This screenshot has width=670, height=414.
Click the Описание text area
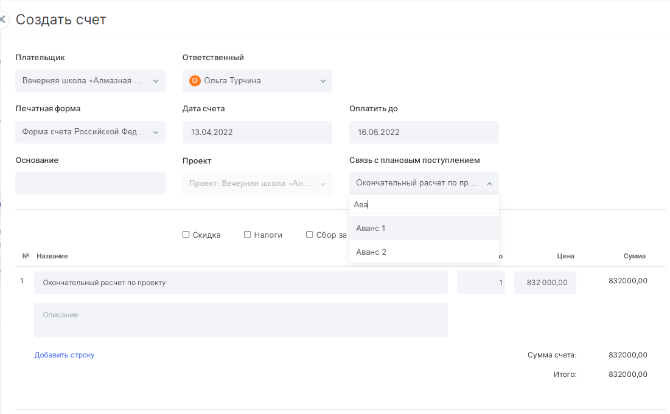click(x=240, y=320)
